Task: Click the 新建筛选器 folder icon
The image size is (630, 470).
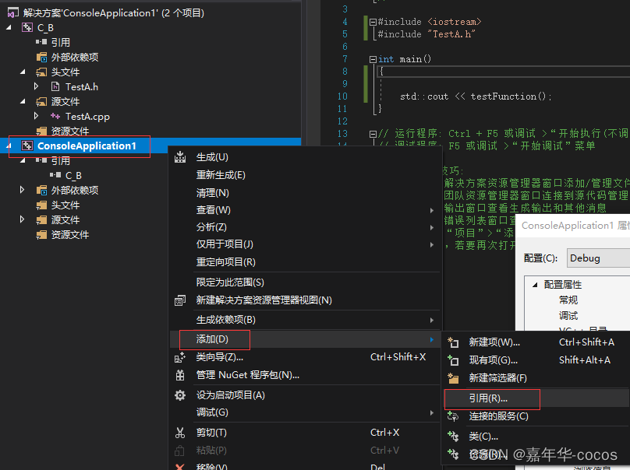Action: click(453, 378)
